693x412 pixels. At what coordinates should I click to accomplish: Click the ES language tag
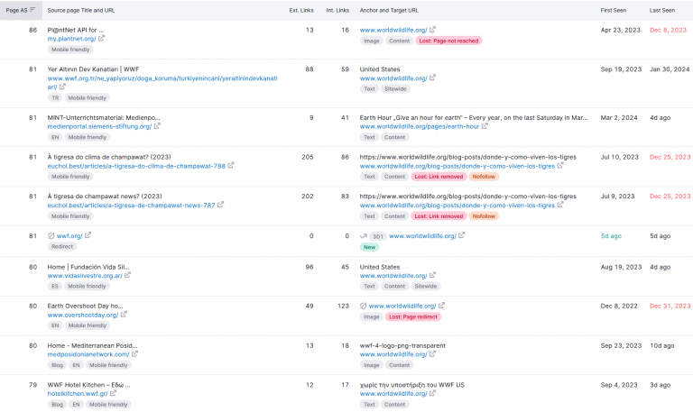coord(55,286)
